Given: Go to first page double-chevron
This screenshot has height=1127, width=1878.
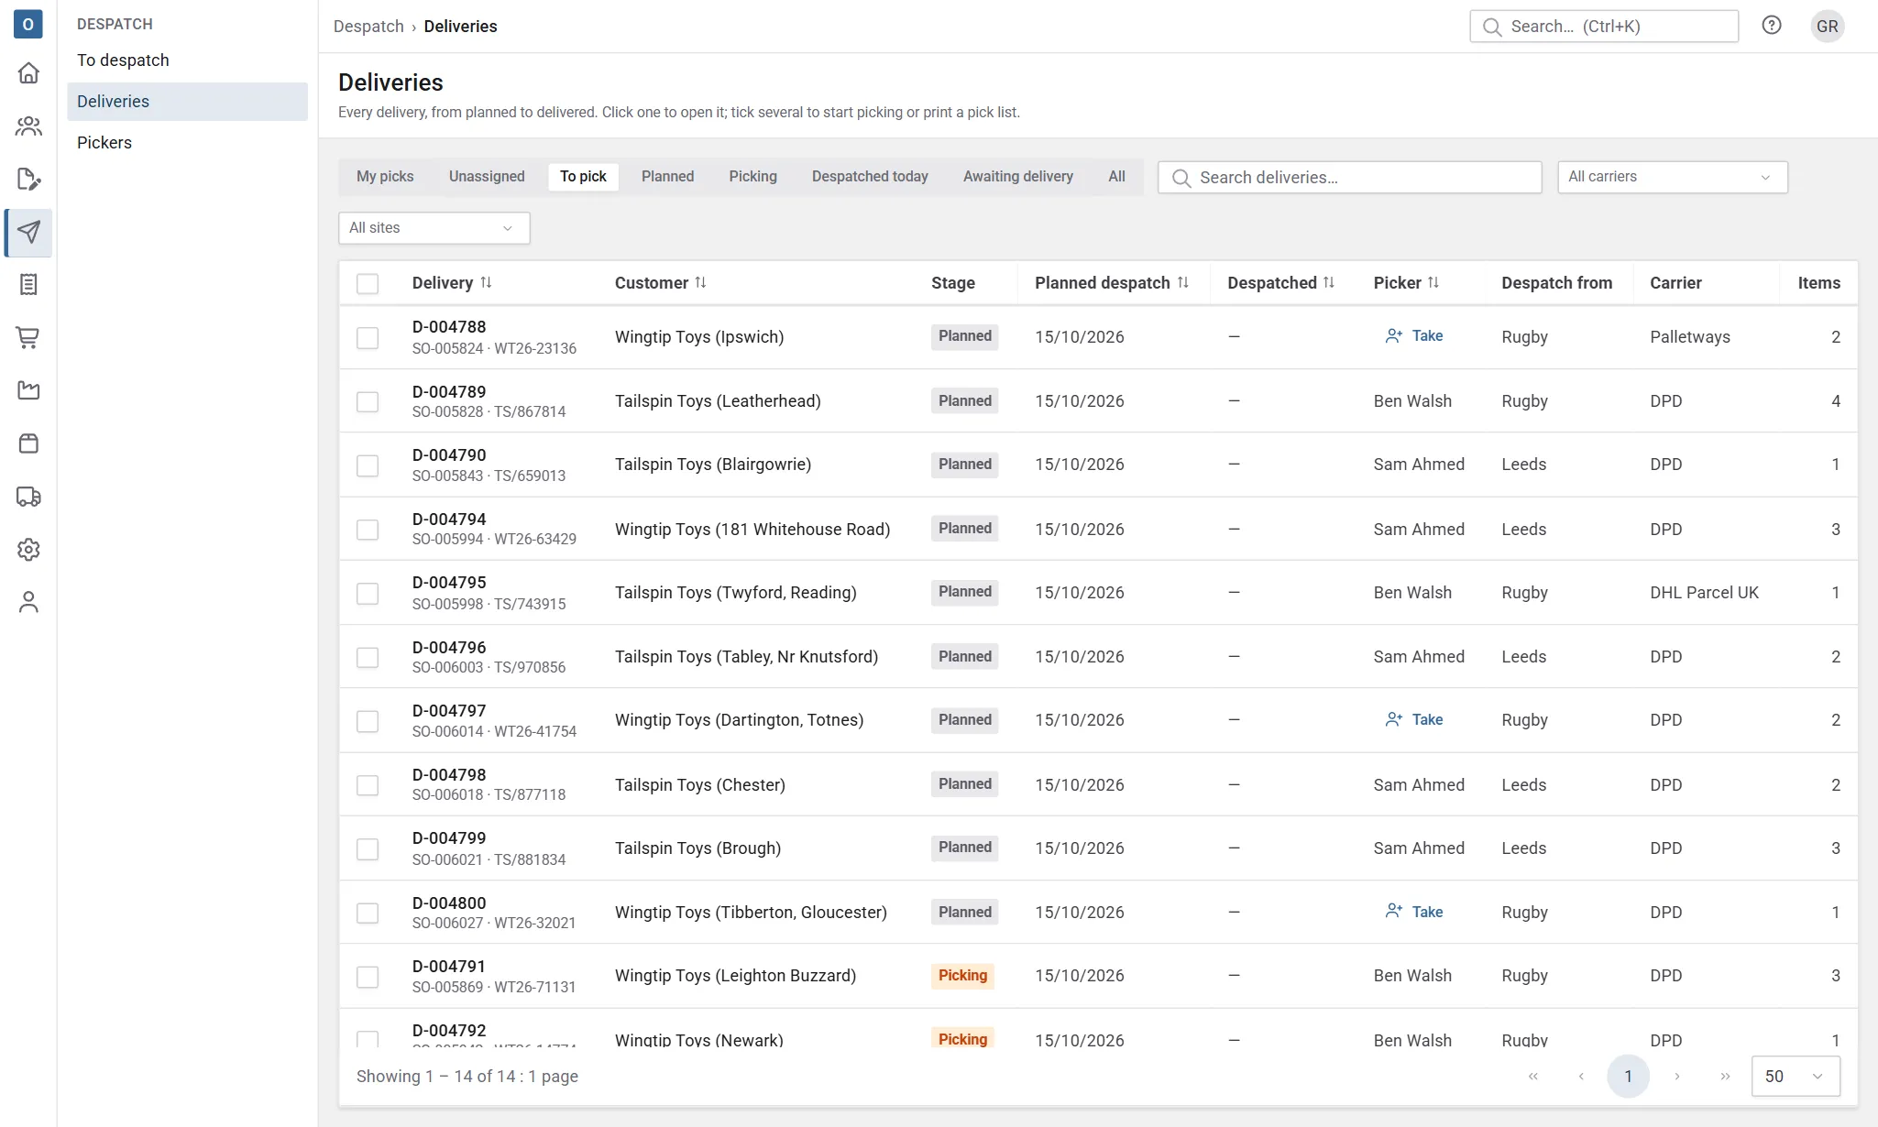Looking at the screenshot, I should [1533, 1076].
